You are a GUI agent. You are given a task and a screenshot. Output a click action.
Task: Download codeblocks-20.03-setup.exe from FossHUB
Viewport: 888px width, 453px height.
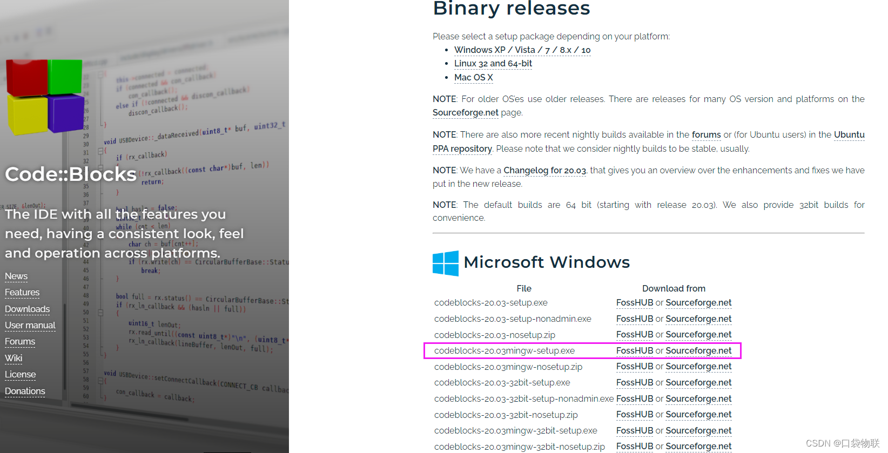635,303
